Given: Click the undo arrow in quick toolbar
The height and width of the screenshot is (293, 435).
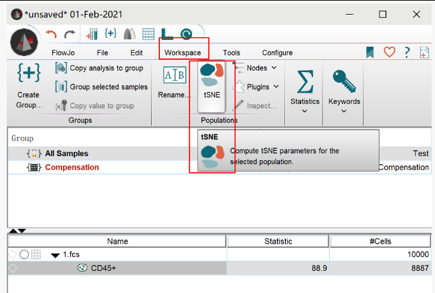Looking at the screenshot, I should 52,33.
